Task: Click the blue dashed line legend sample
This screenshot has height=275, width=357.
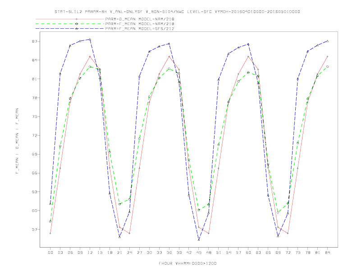Action: point(70,29)
